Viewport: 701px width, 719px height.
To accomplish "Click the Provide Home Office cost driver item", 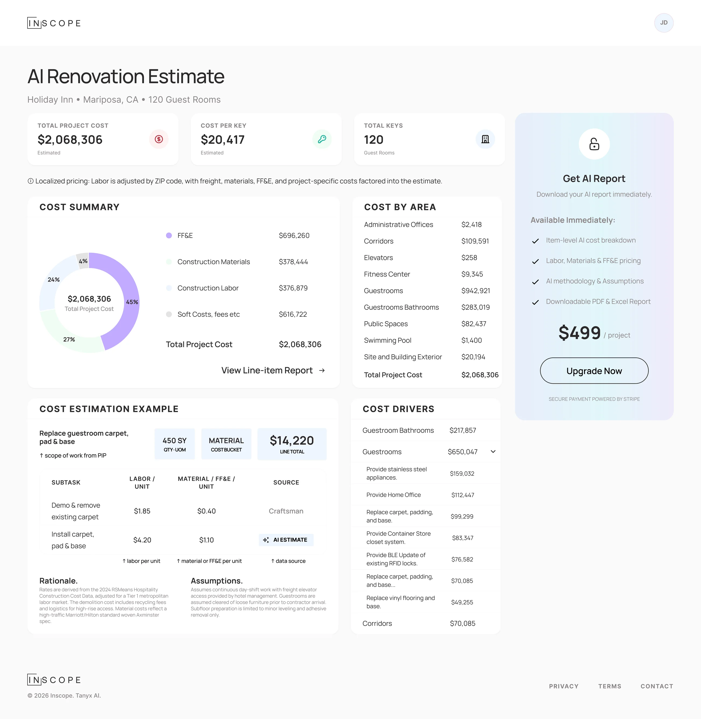I will tap(426, 495).
